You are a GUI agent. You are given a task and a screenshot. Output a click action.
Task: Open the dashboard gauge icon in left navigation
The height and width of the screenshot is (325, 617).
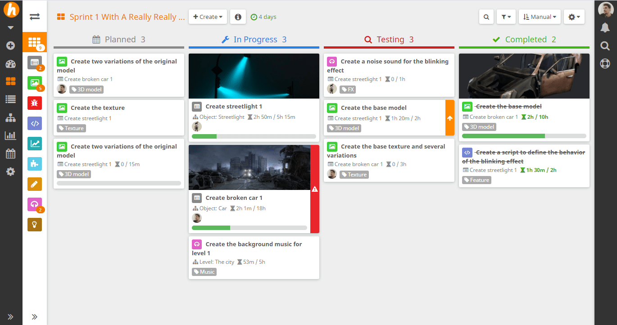(x=11, y=63)
